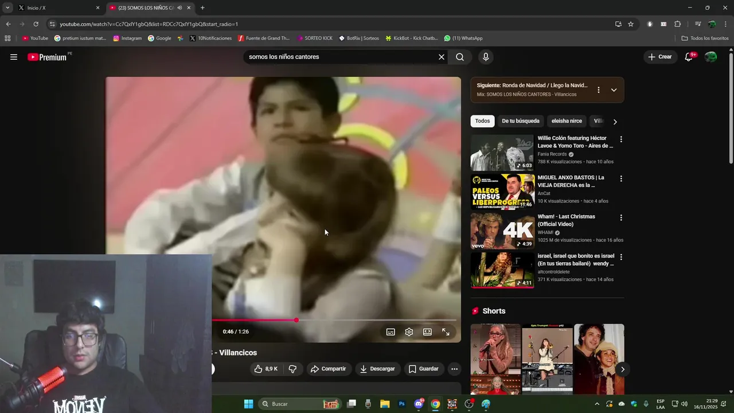This screenshot has width=734, height=413.
Task: Open the Trumpet Shorts thumbnail
Action: [547, 359]
